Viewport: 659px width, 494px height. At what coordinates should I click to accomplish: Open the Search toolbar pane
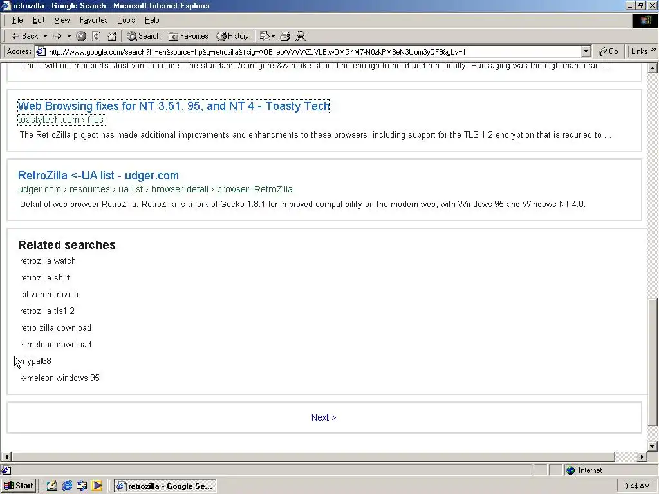144,36
